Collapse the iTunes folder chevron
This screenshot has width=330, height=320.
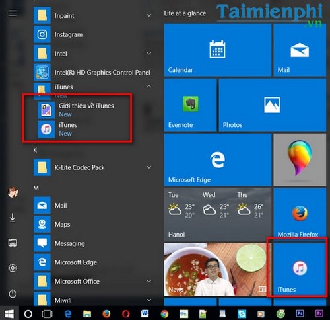pyautogui.click(x=149, y=87)
